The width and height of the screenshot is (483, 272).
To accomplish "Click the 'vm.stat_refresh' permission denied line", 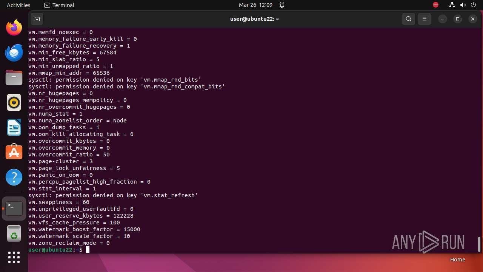I will (113, 195).
